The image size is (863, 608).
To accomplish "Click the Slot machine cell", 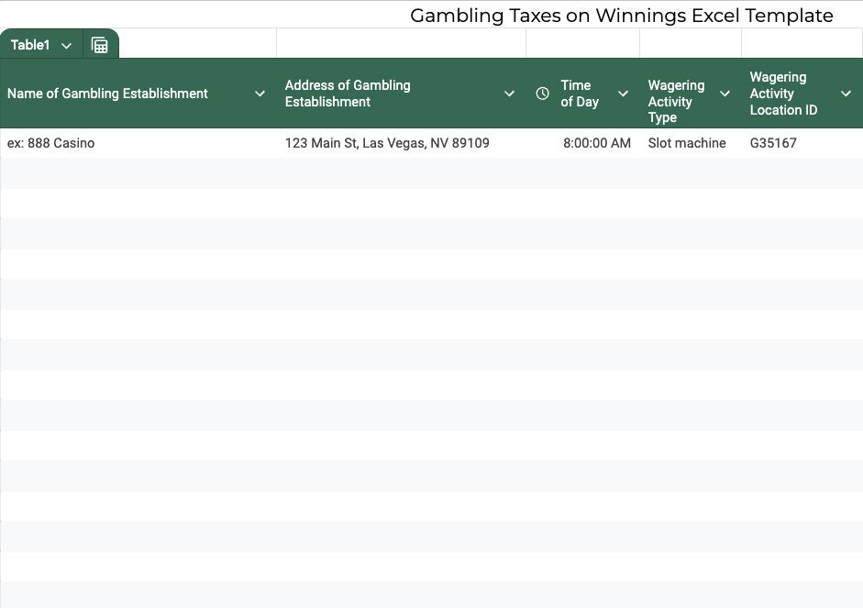I will [x=687, y=143].
